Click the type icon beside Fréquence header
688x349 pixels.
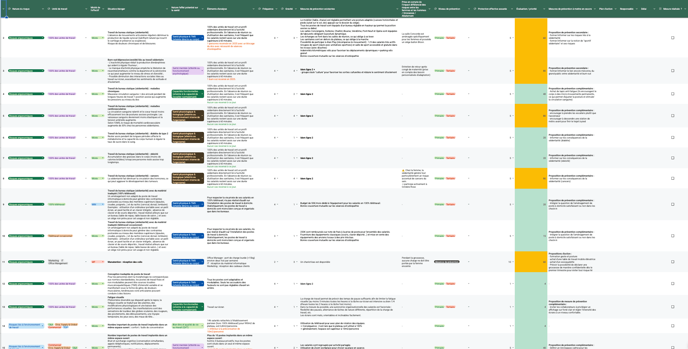click(x=259, y=9)
